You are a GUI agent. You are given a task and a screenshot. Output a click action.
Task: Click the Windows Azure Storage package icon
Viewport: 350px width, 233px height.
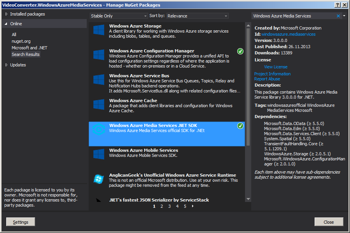click(x=98, y=30)
